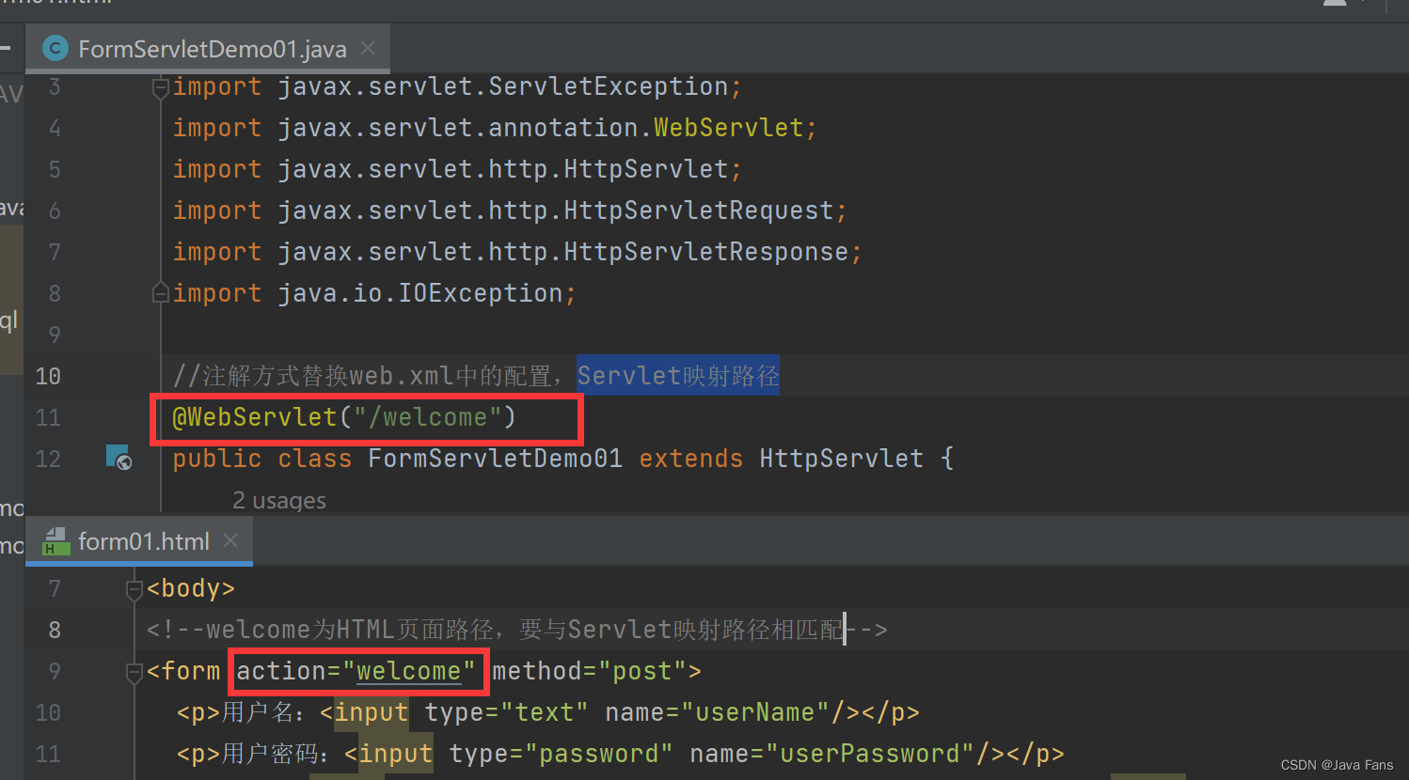
Task: Click the servlet gutter icon on line 12
Action: 119,458
